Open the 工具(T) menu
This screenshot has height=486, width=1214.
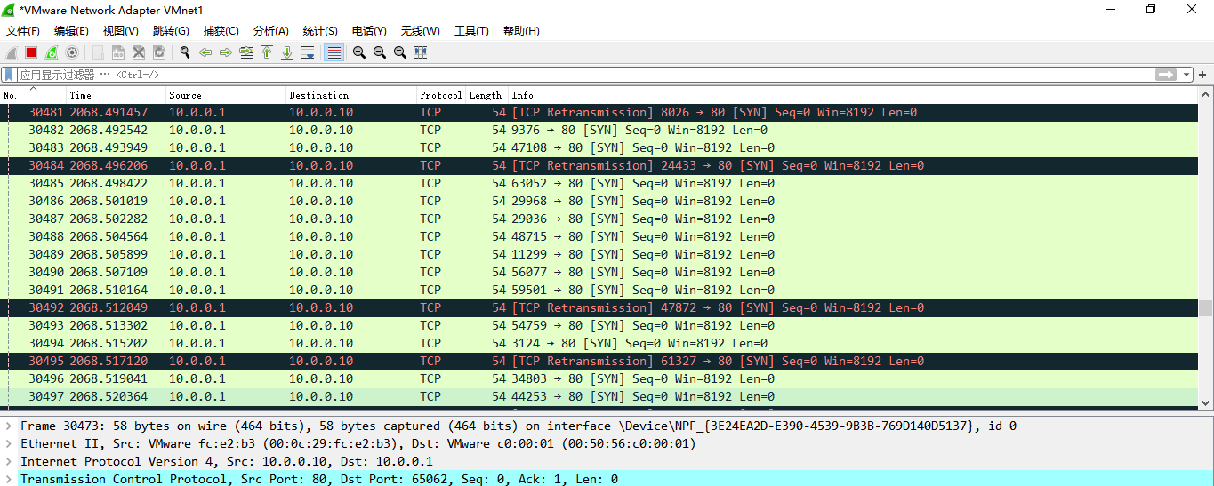pyautogui.click(x=471, y=31)
